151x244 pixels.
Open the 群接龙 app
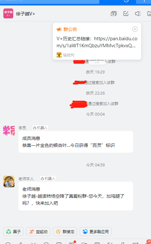65,232
